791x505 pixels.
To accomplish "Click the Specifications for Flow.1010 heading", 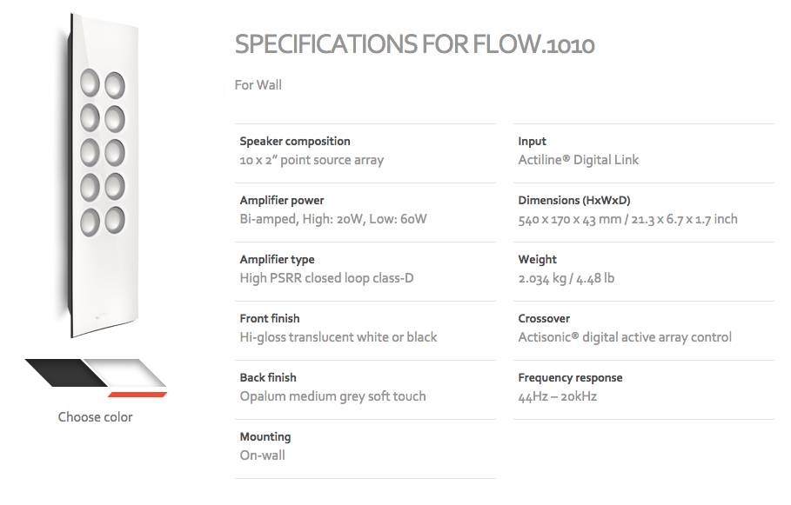I will [x=415, y=44].
